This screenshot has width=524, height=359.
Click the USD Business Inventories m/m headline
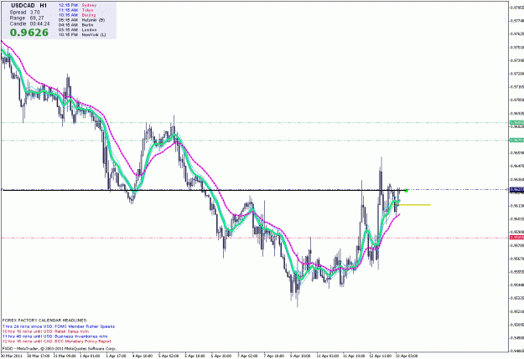[x=55, y=336]
